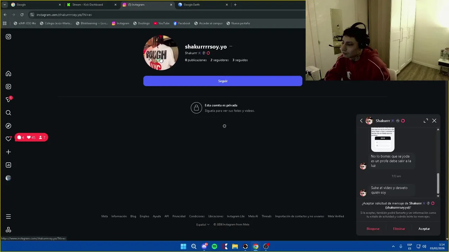This screenshot has height=252, width=449.
Task: Open Spotify from the taskbar
Action: click(x=214, y=246)
